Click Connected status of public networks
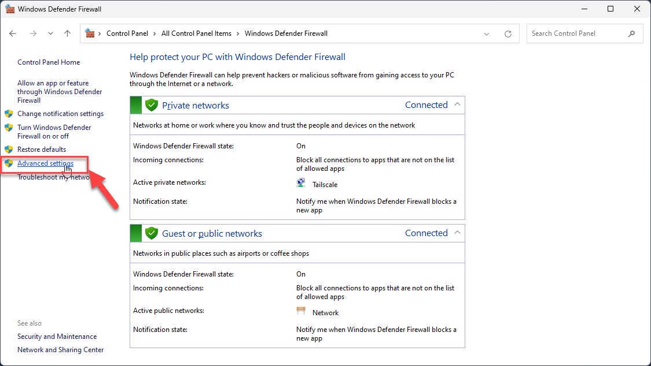 point(426,233)
